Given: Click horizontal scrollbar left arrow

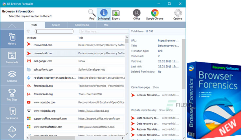Looking at the screenshot, I should coord(28,138).
